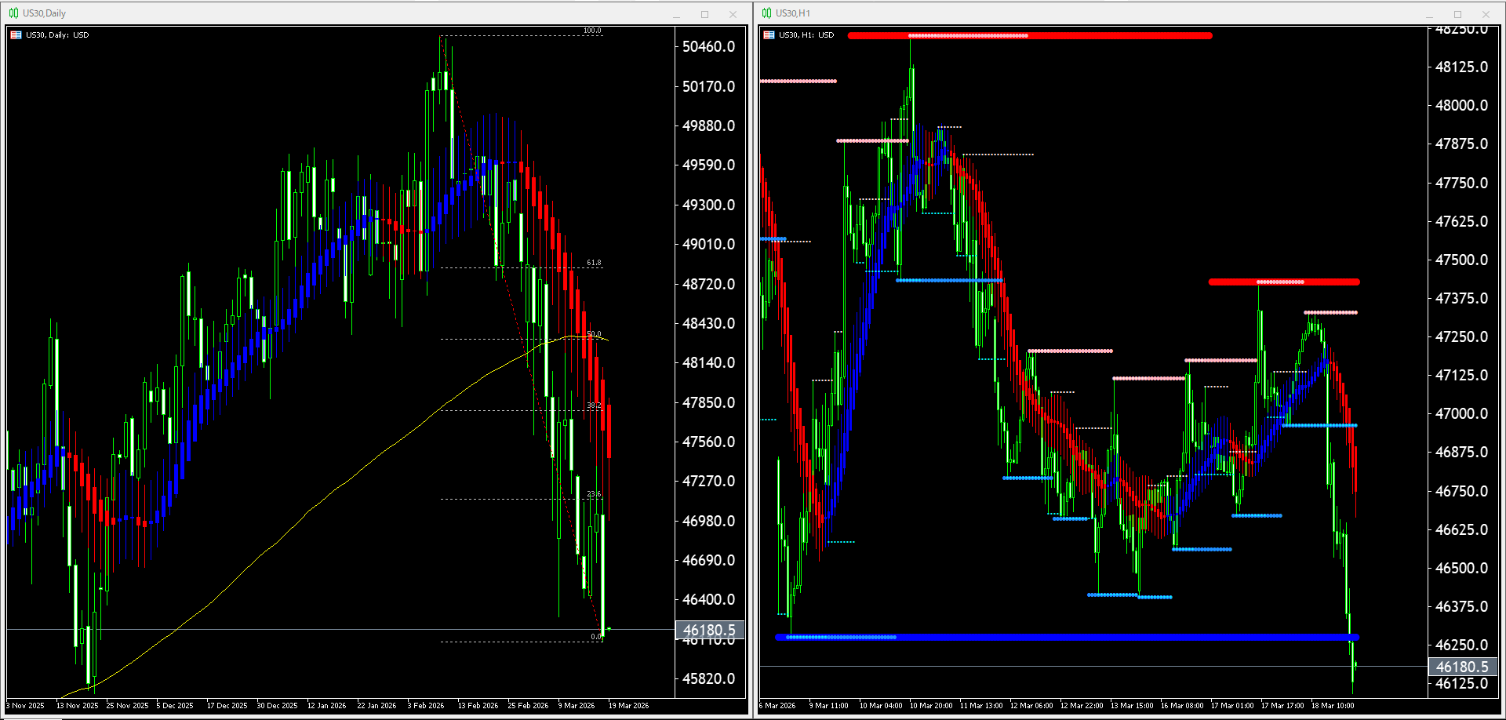
Task: Minimize the US30,H1 chart window
Action: click(1429, 14)
